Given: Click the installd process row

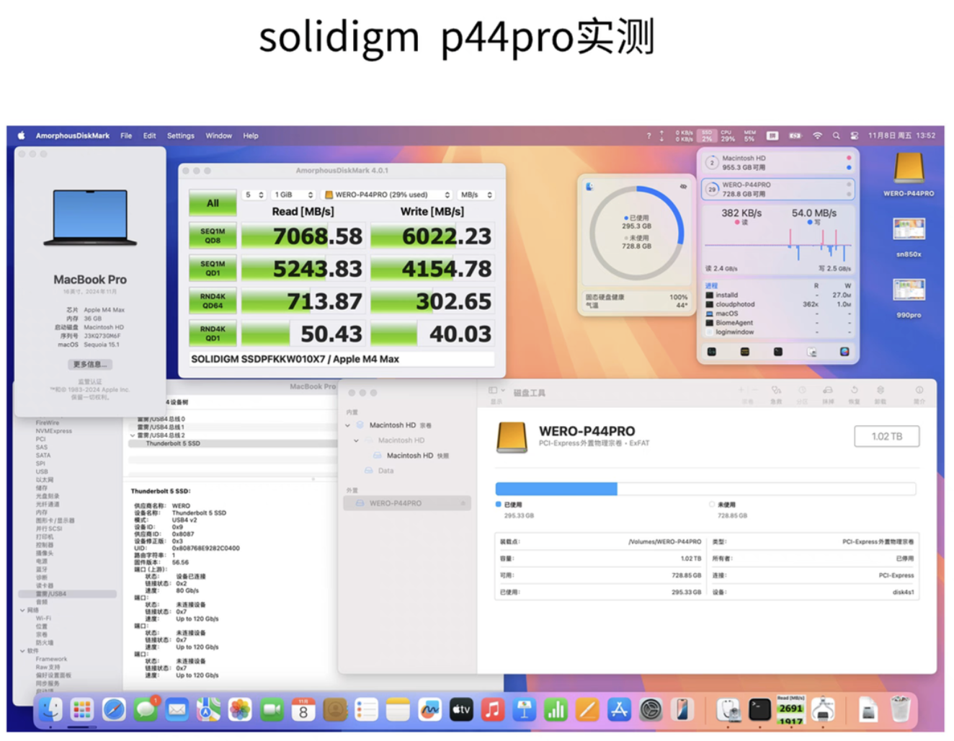Looking at the screenshot, I should tap(779, 295).
